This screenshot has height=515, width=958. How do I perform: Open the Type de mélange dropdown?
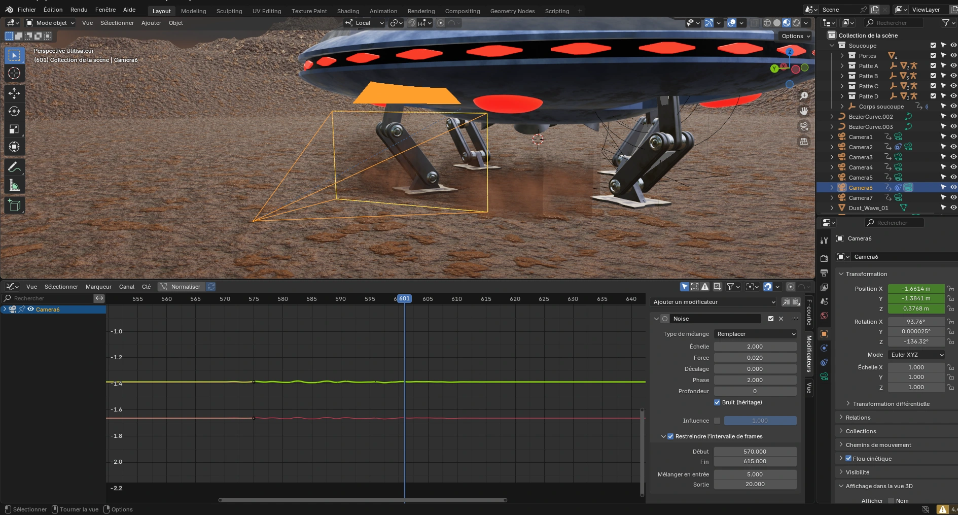[755, 334]
